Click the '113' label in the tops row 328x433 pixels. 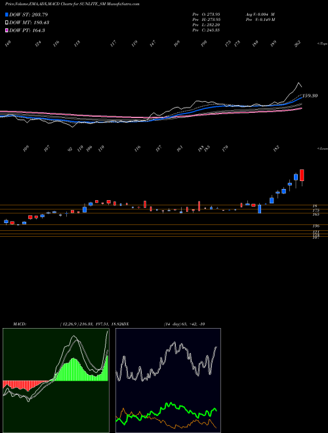click(77, 44)
